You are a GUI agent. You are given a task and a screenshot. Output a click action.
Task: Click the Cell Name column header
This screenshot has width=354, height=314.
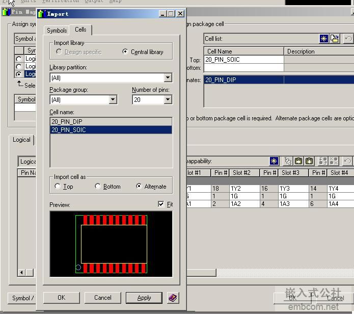point(244,51)
